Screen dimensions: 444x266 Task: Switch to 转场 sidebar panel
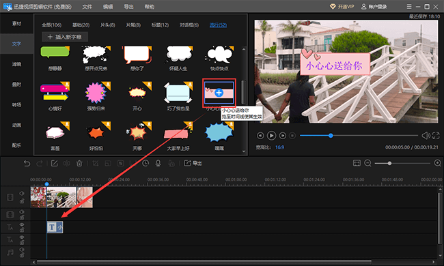coord(16,104)
